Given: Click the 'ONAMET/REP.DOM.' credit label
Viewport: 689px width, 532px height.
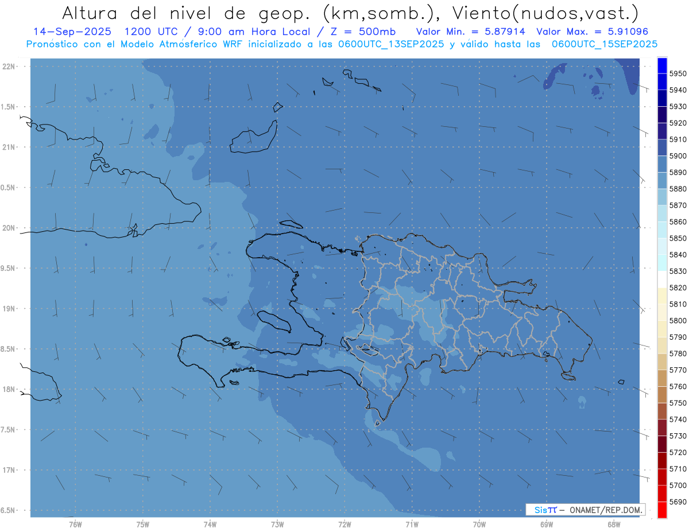Looking at the screenshot, I should point(606,510).
